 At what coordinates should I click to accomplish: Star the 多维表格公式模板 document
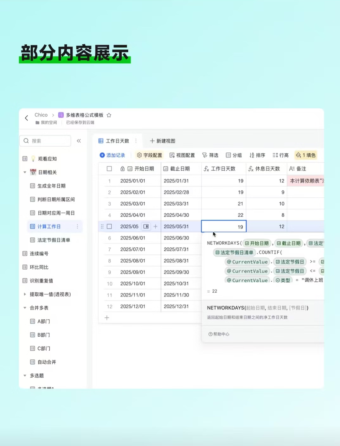(109, 115)
